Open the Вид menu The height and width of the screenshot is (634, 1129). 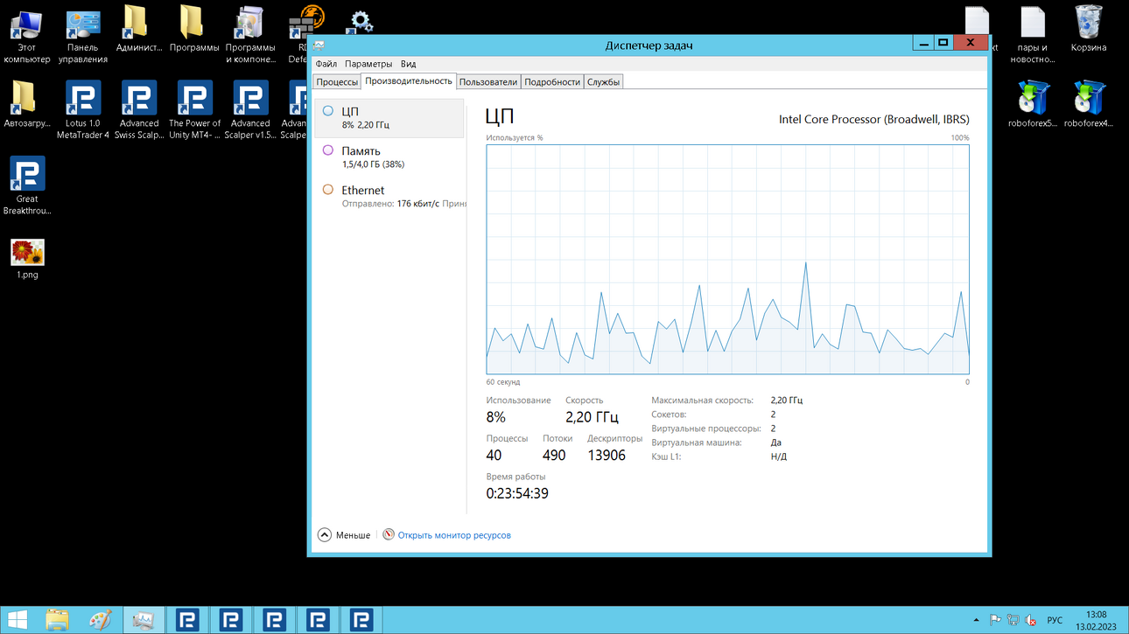tap(408, 64)
